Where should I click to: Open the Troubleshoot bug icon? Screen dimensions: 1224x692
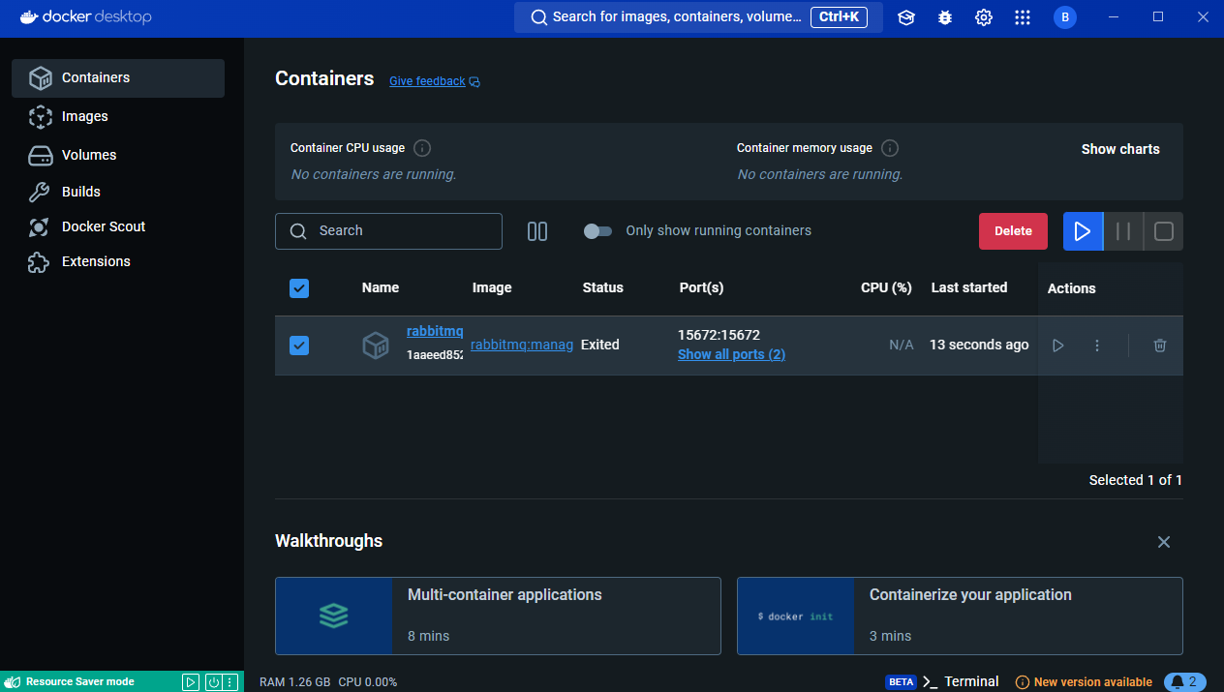click(x=945, y=17)
